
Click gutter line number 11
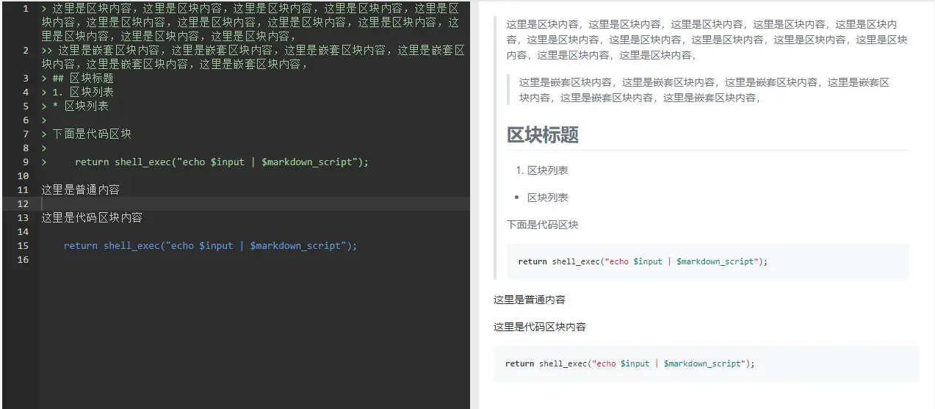click(23, 189)
